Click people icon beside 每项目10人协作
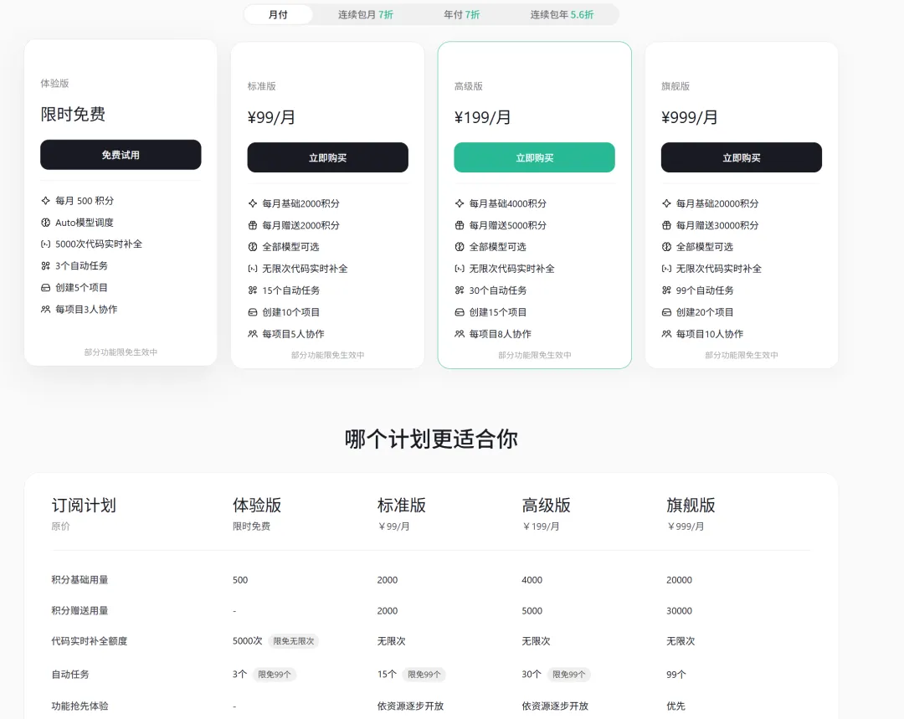904x719 pixels. (666, 334)
